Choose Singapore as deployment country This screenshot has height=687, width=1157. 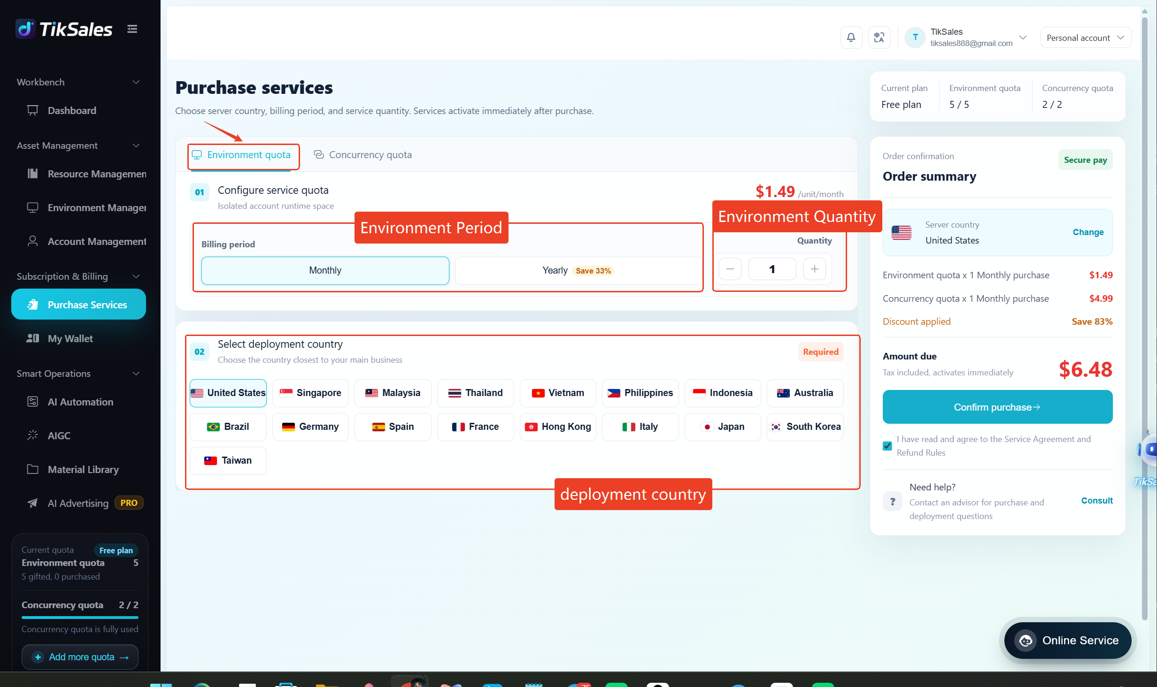310,393
